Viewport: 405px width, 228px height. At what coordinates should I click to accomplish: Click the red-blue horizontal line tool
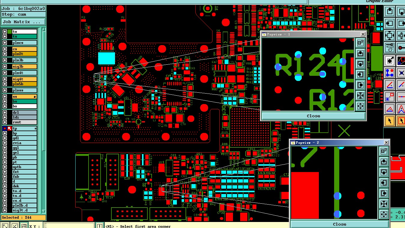point(401,97)
